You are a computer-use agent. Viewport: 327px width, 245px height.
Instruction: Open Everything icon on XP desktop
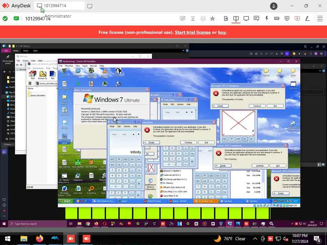91,190
